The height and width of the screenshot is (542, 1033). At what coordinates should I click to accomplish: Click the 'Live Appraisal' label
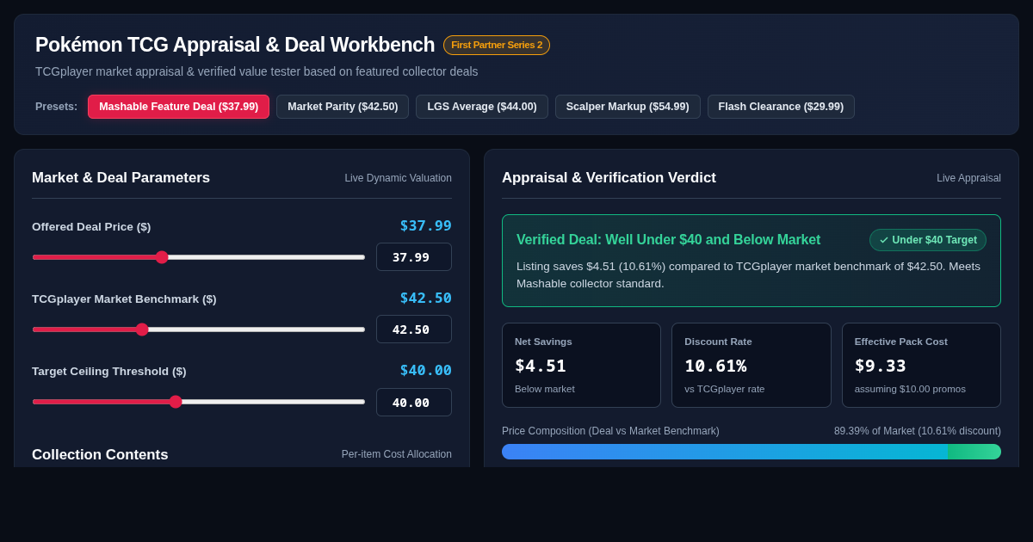pyautogui.click(x=968, y=178)
